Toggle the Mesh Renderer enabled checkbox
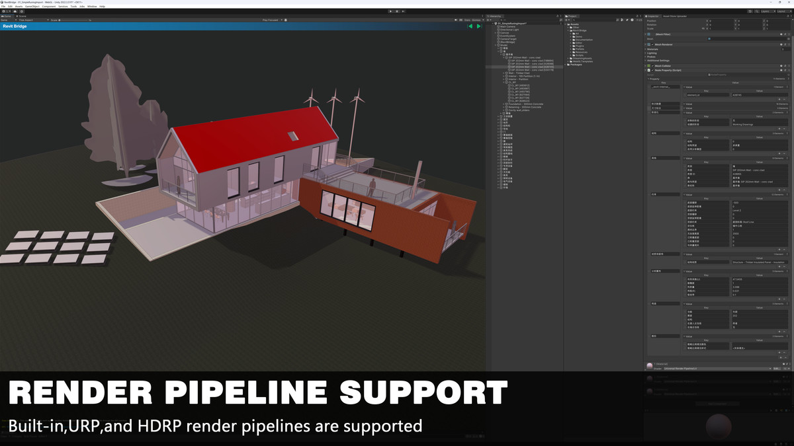The width and height of the screenshot is (794, 446). coord(652,45)
